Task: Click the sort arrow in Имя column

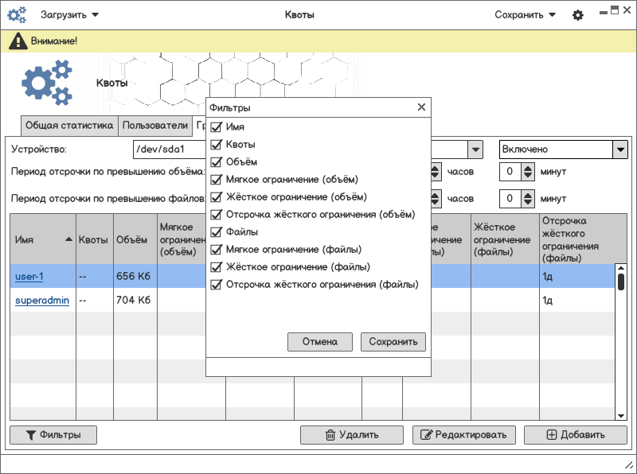Action: (68, 239)
